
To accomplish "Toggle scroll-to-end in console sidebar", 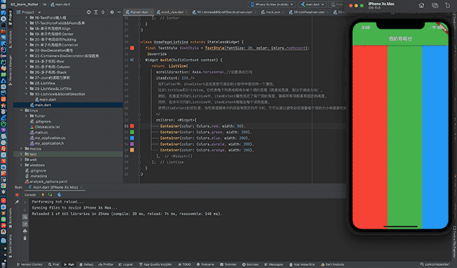I will click(25, 224).
